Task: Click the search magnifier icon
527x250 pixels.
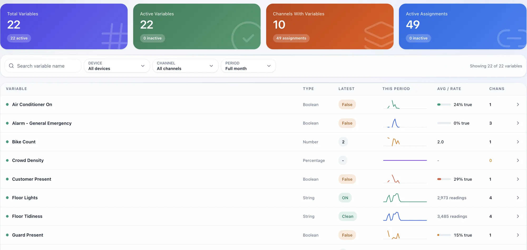Action: [11, 66]
